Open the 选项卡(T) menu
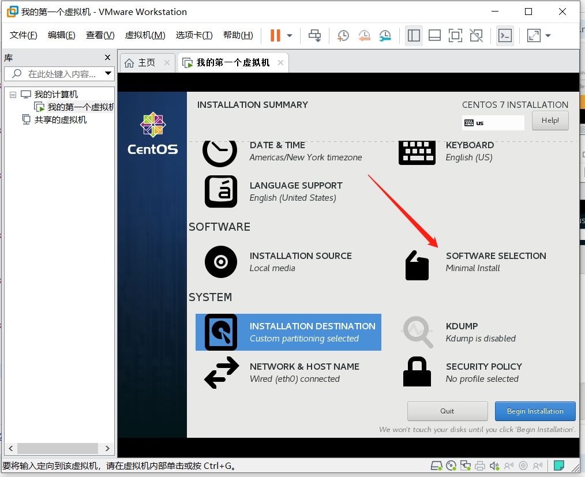 [x=194, y=35]
